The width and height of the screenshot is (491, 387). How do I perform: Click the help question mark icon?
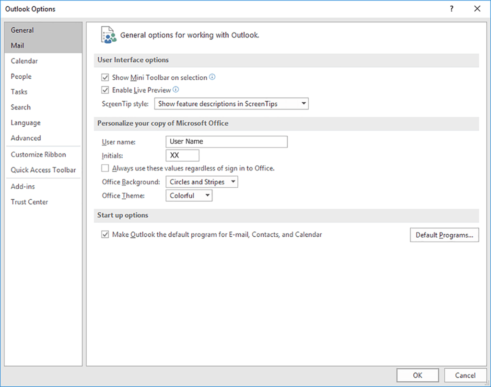tap(451, 9)
